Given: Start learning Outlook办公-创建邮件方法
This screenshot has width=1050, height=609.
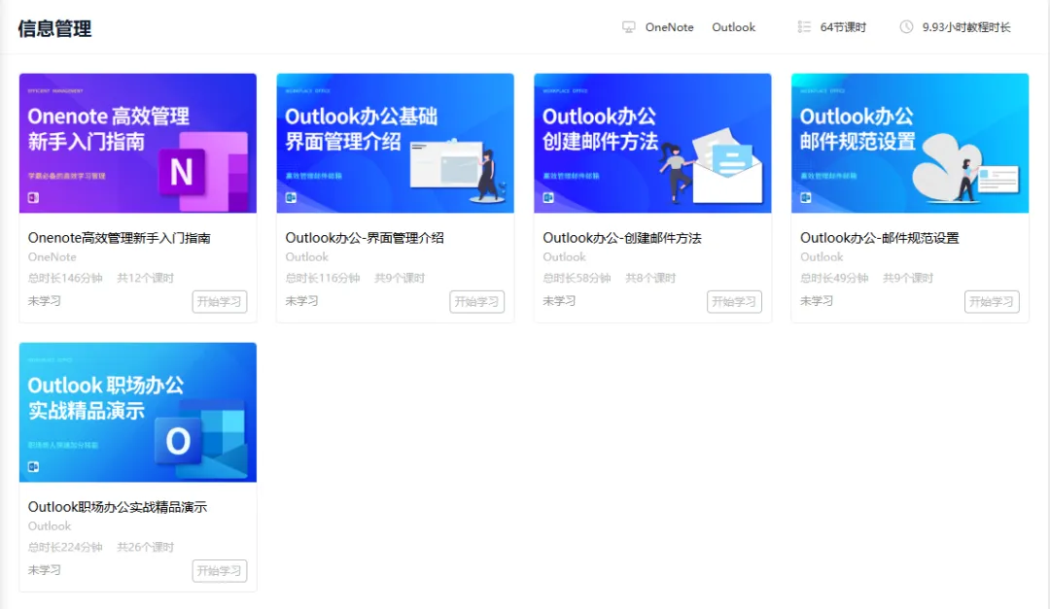Looking at the screenshot, I should pos(734,302).
